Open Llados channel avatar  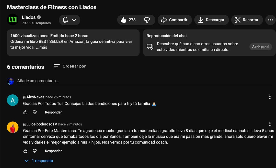coord(13,19)
